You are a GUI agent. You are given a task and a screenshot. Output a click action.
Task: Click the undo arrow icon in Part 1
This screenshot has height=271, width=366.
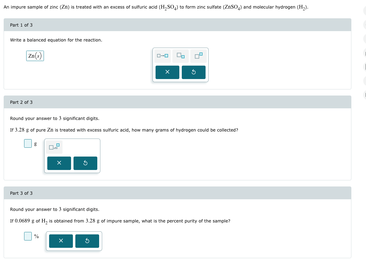click(x=193, y=72)
